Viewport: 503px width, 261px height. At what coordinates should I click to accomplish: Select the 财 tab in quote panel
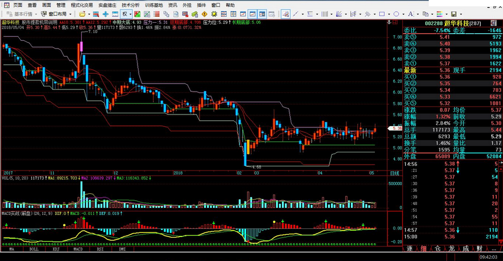click(x=480, y=249)
